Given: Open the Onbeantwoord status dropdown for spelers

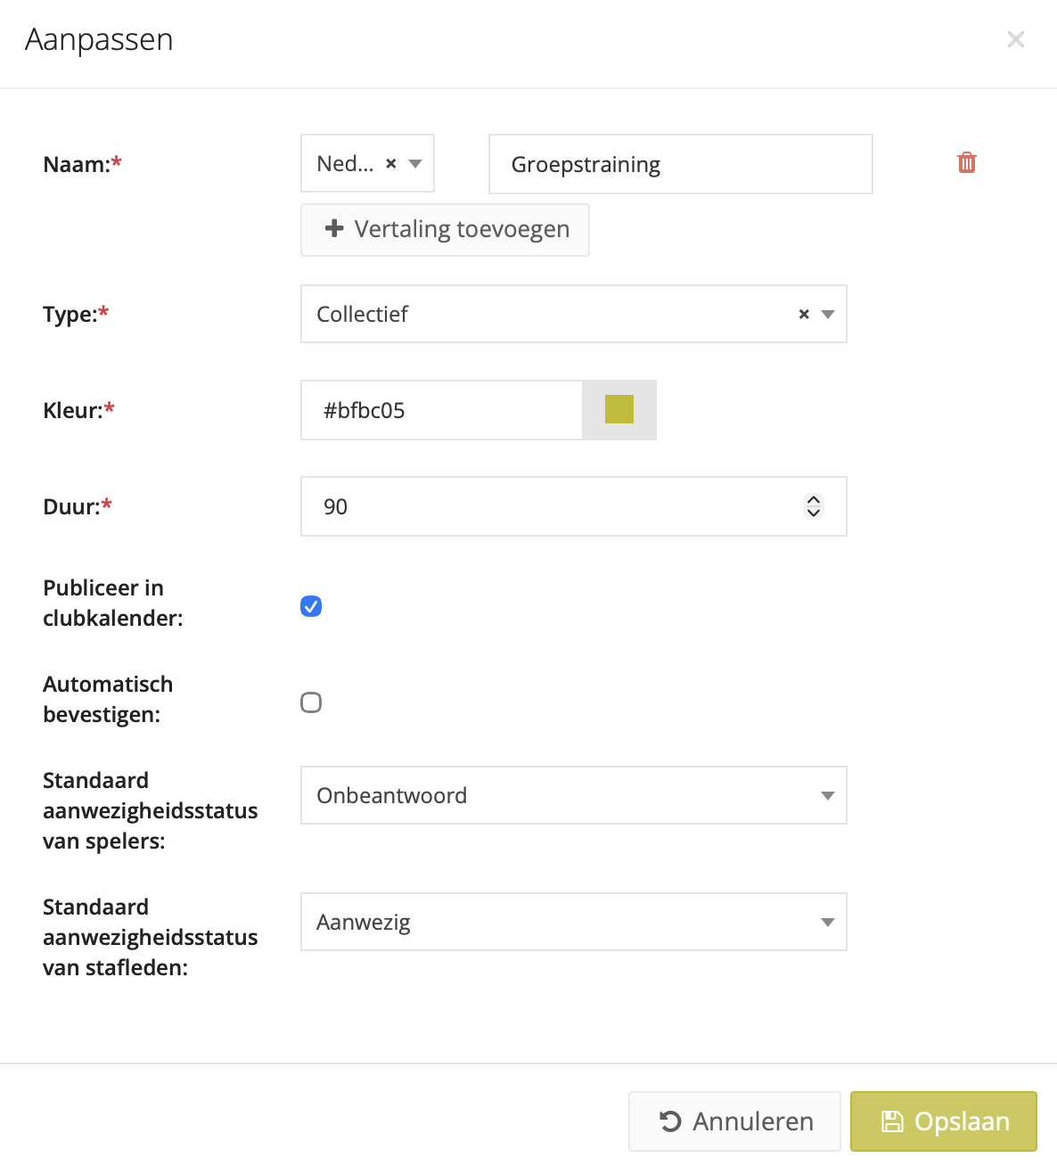Looking at the screenshot, I should coord(573,795).
